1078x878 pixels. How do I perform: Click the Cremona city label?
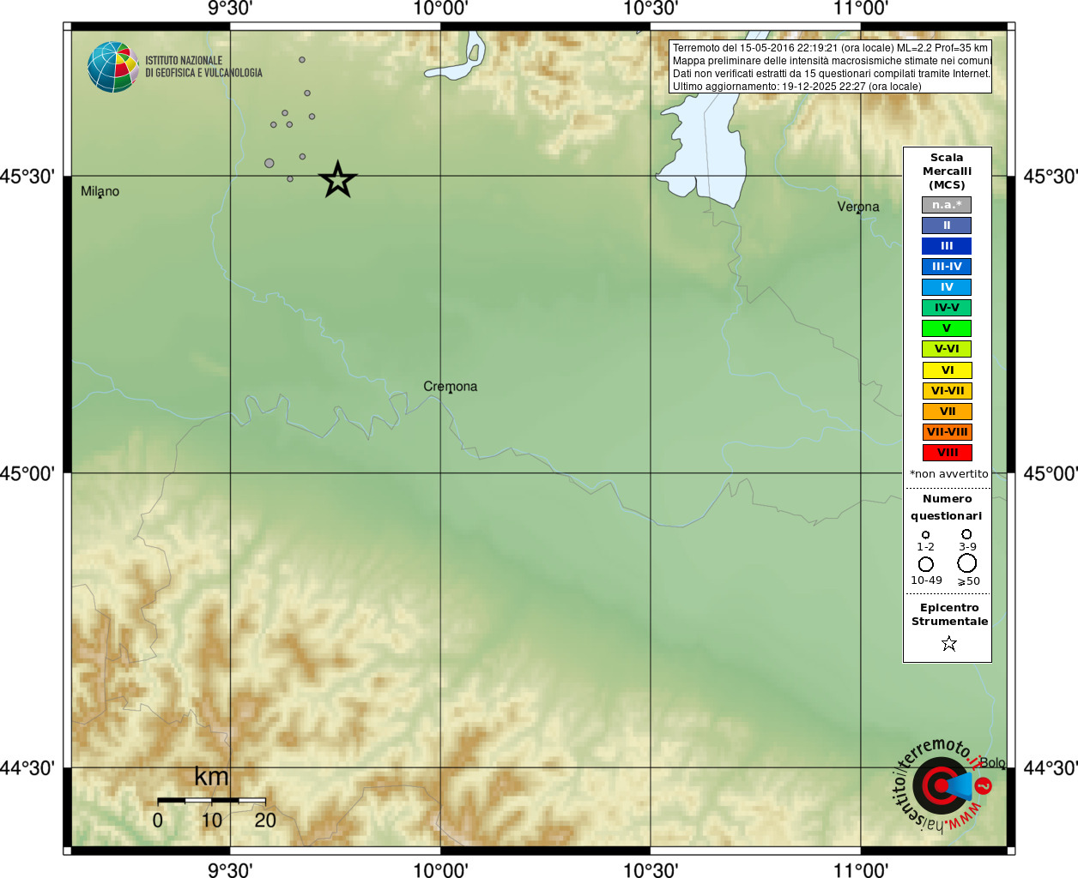coord(450,387)
